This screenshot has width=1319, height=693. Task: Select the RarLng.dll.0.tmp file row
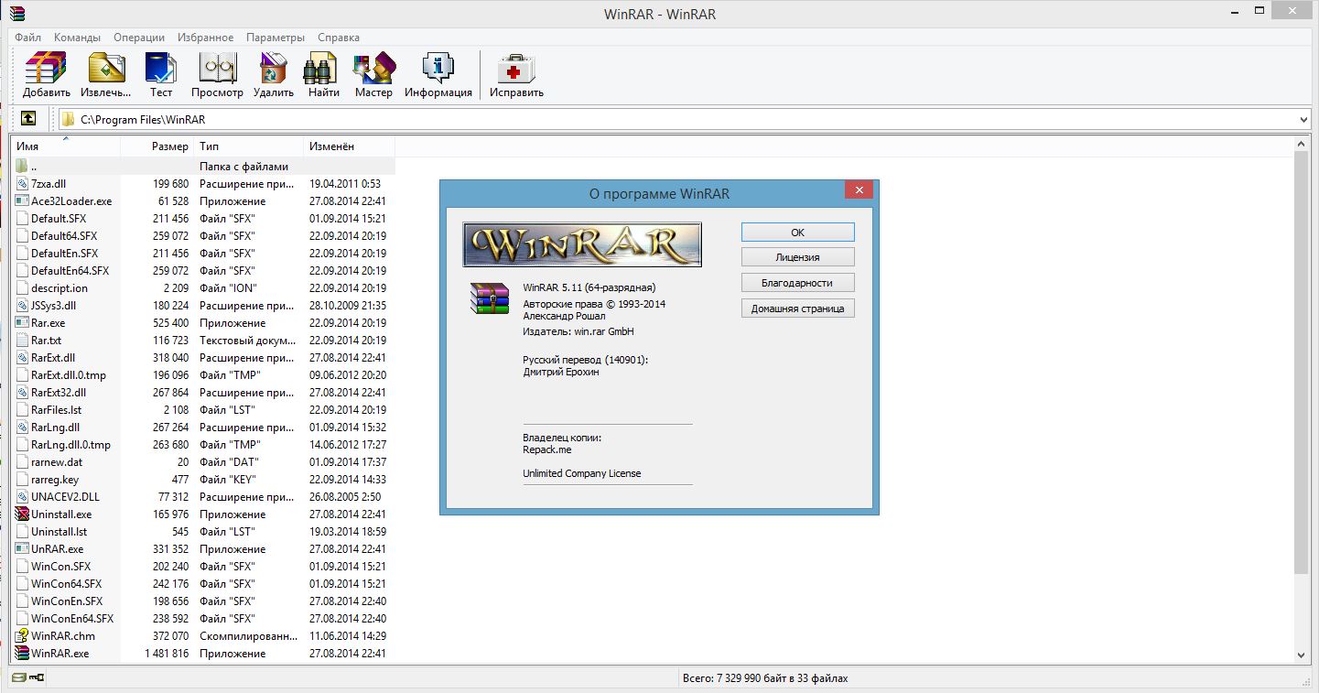(x=203, y=445)
